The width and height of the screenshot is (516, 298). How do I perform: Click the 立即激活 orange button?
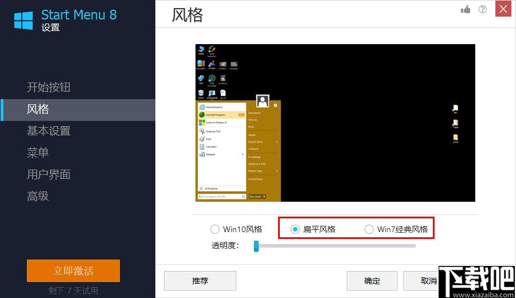tap(73, 270)
